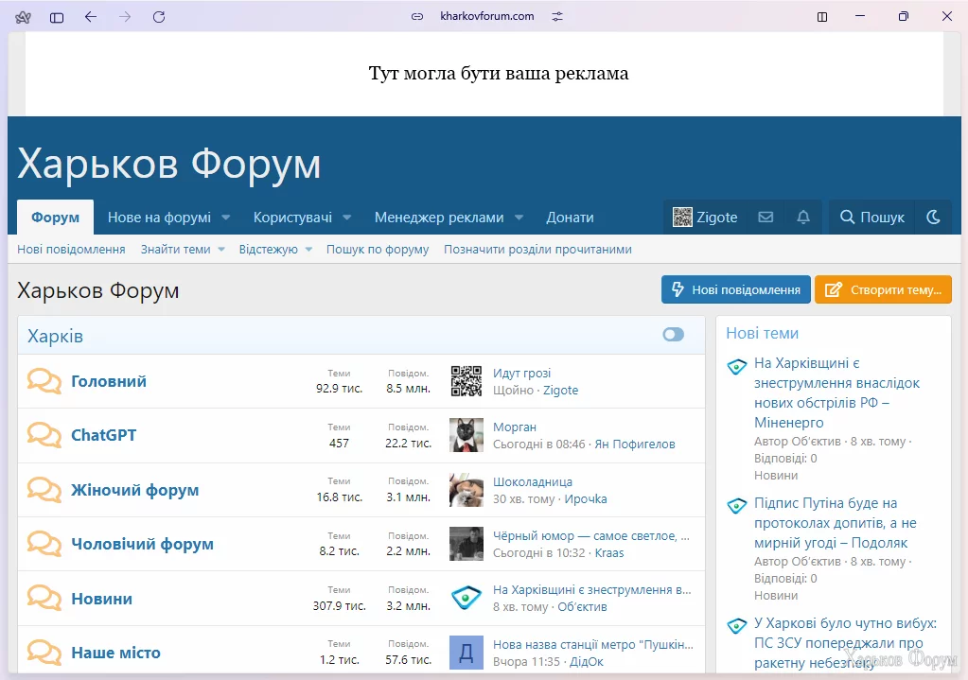Viewport: 968px width, 680px height.
Task: Open the Жіночий форум link
Action: [135, 490]
